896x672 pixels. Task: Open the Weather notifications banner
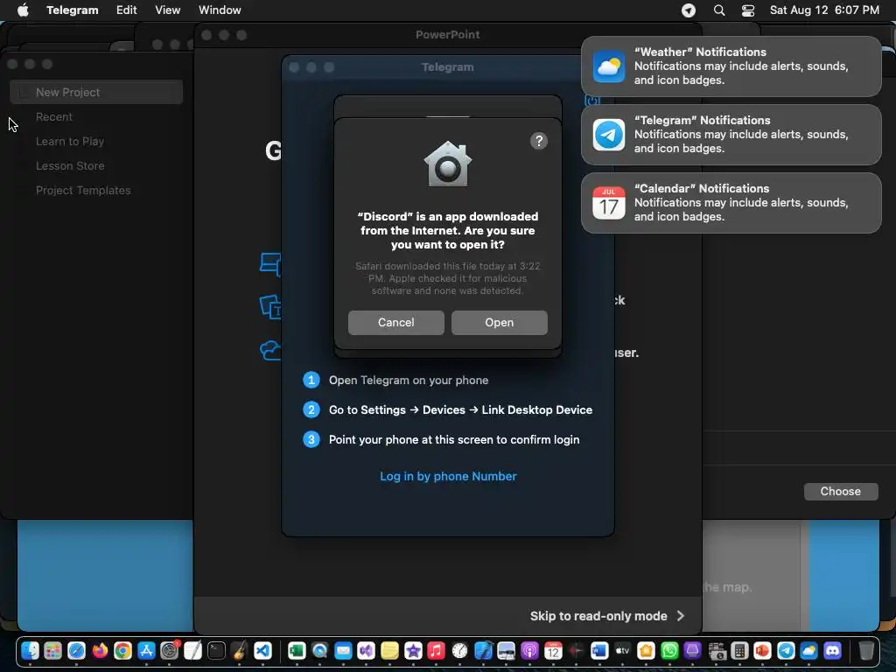(731, 66)
